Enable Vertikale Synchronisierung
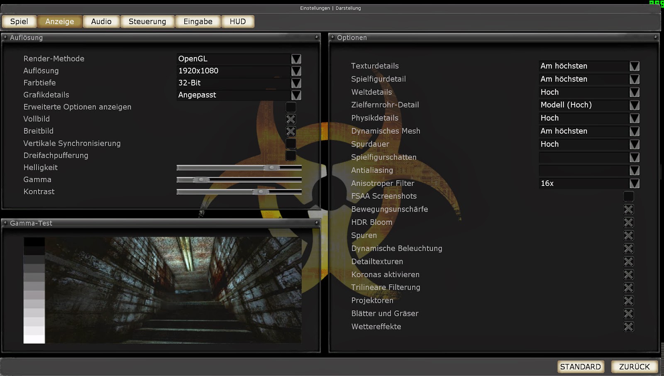Viewport: 664px width, 376px height. [290, 144]
